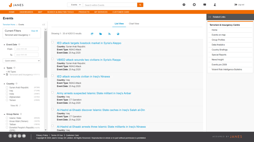Image resolution: width=254 pixels, height=142 pixels.
Task: Open the Quick select date dropdown
Action: pos(22,61)
